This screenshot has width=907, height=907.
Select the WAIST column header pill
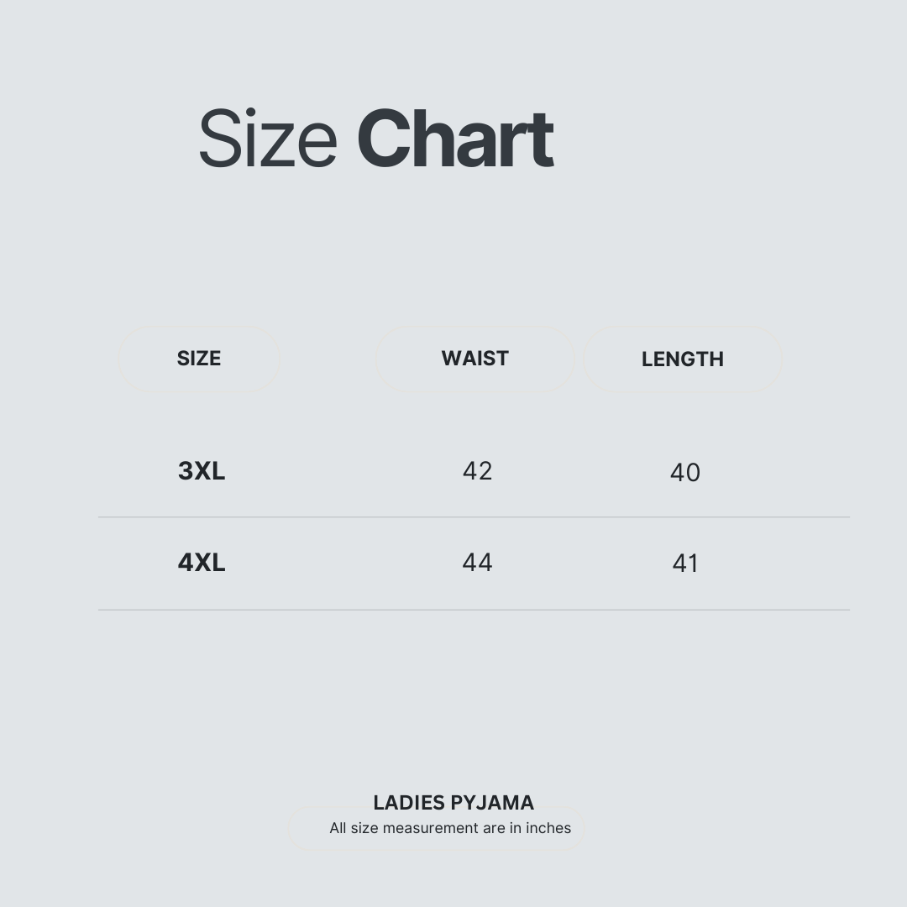pyautogui.click(x=474, y=359)
